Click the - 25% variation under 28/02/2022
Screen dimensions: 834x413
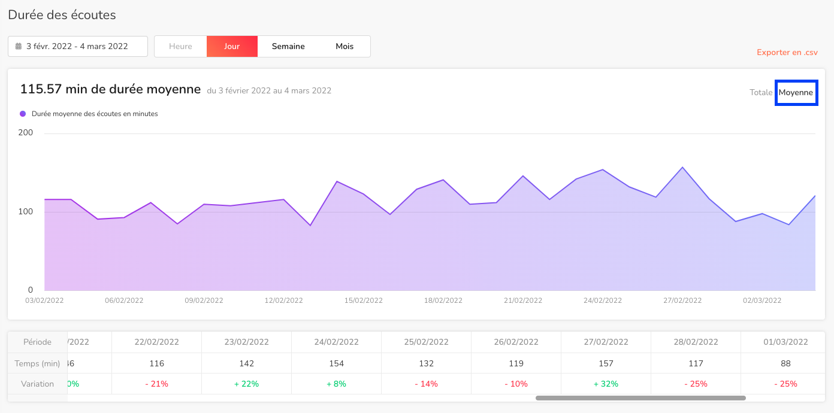[x=696, y=384]
